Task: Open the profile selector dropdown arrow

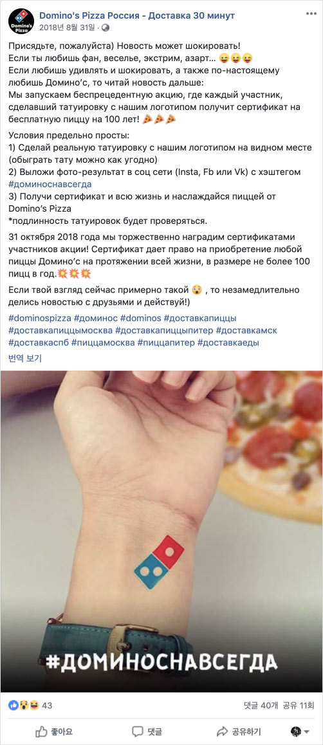Action: tap(306, 731)
